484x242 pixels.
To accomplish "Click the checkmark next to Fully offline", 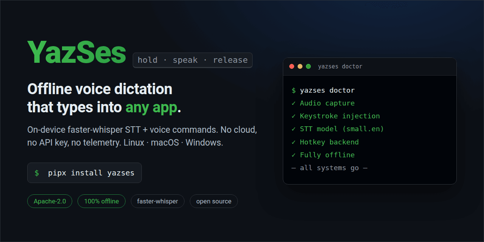I will pos(293,155).
